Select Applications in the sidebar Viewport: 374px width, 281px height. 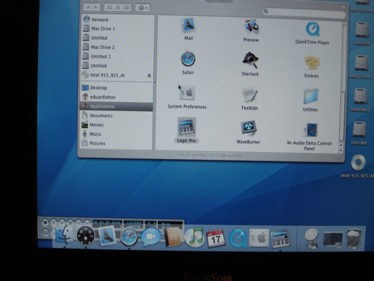click(x=116, y=107)
